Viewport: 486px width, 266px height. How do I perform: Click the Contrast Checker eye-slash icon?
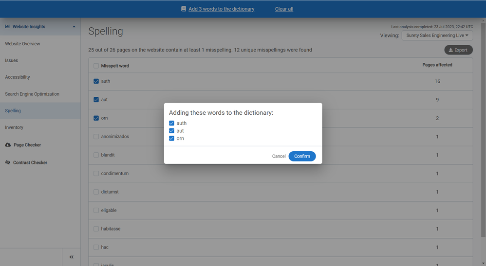click(8, 162)
